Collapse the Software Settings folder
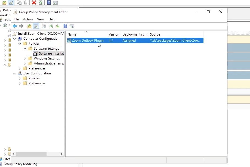The height and width of the screenshot is (167, 250). point(25,49)
